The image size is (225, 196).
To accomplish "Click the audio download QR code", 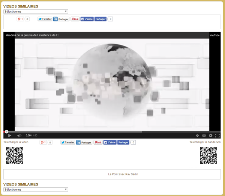I will tap(208, 155).
